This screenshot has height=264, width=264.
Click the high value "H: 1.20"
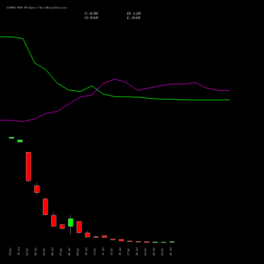point(134,14)
